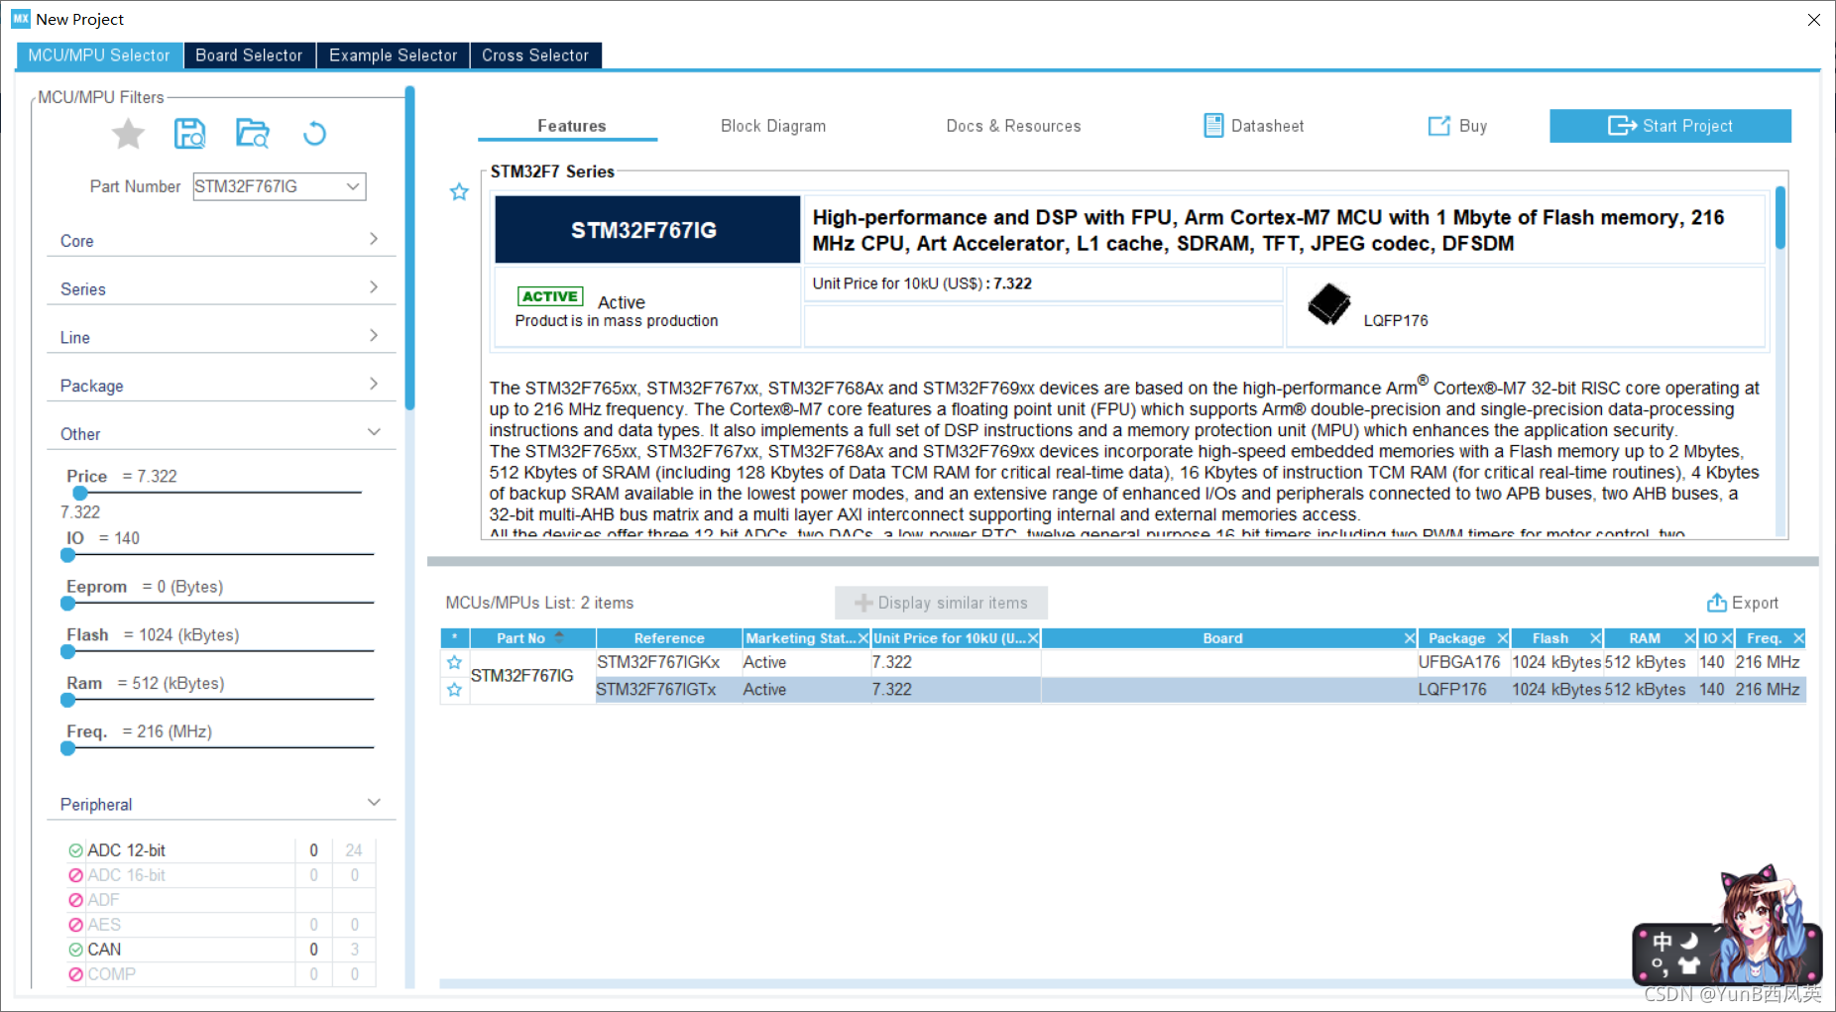
Task: Switch to MCU/MPU Selector tab
Action: (99, 56)
